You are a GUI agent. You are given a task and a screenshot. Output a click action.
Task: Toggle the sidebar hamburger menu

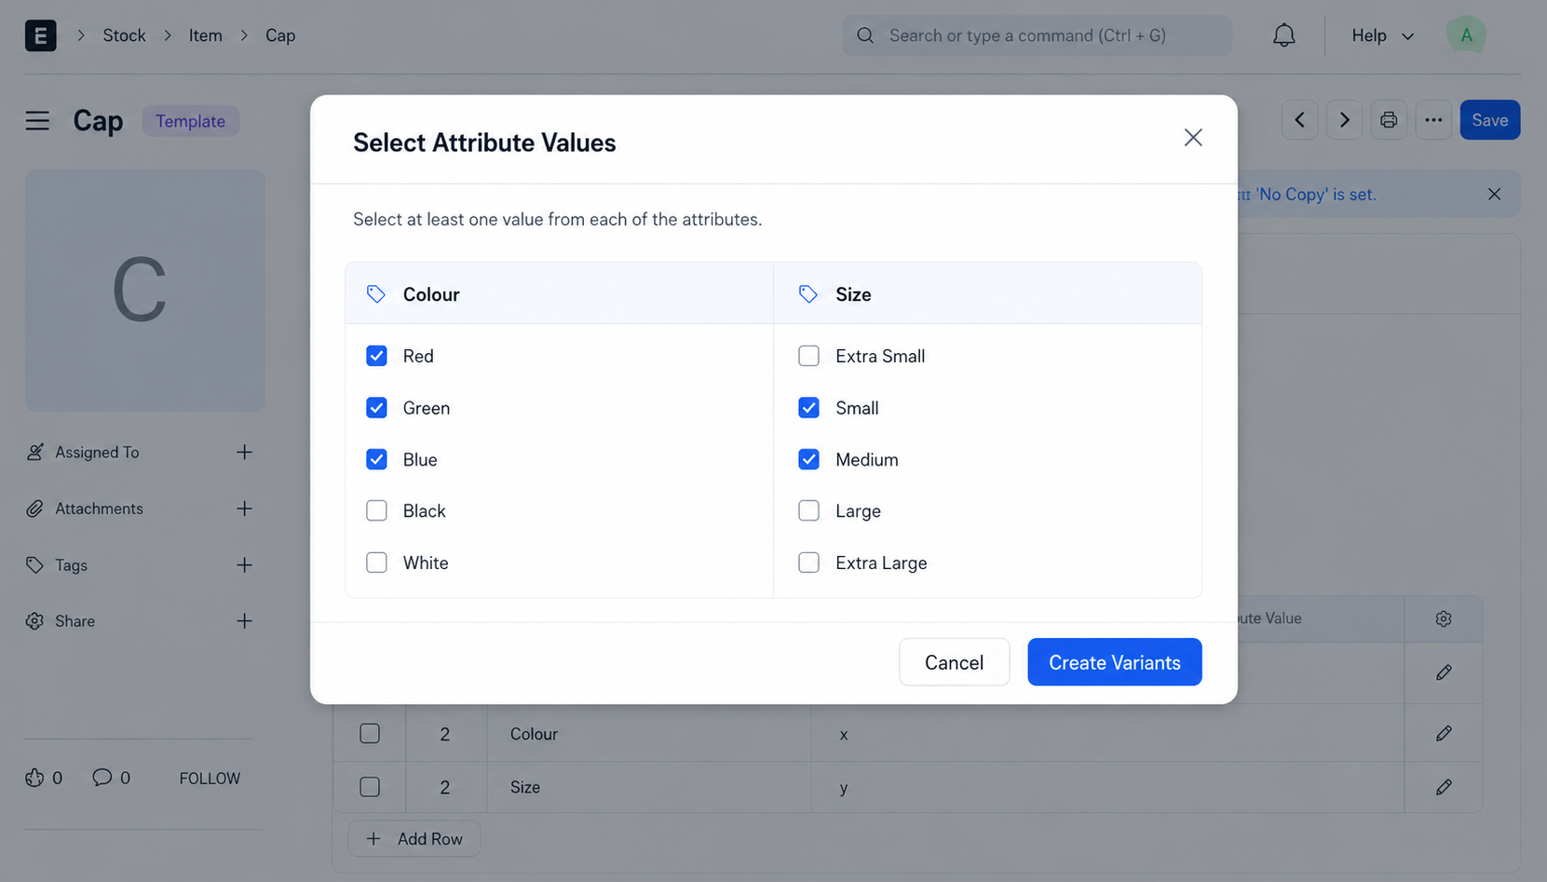pyautogui.click(x=37, y=121)
